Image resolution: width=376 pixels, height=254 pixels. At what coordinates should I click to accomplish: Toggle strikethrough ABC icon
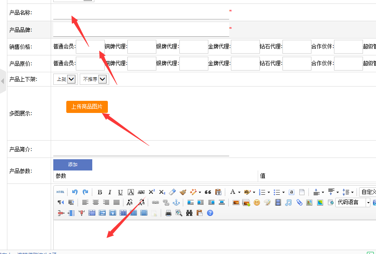[x=141, y=192]
